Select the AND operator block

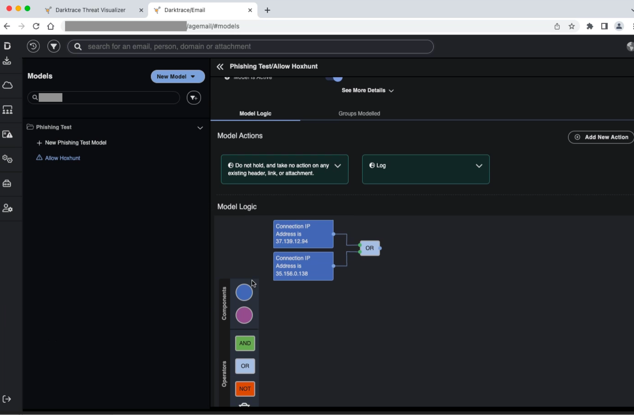[245, 343]
